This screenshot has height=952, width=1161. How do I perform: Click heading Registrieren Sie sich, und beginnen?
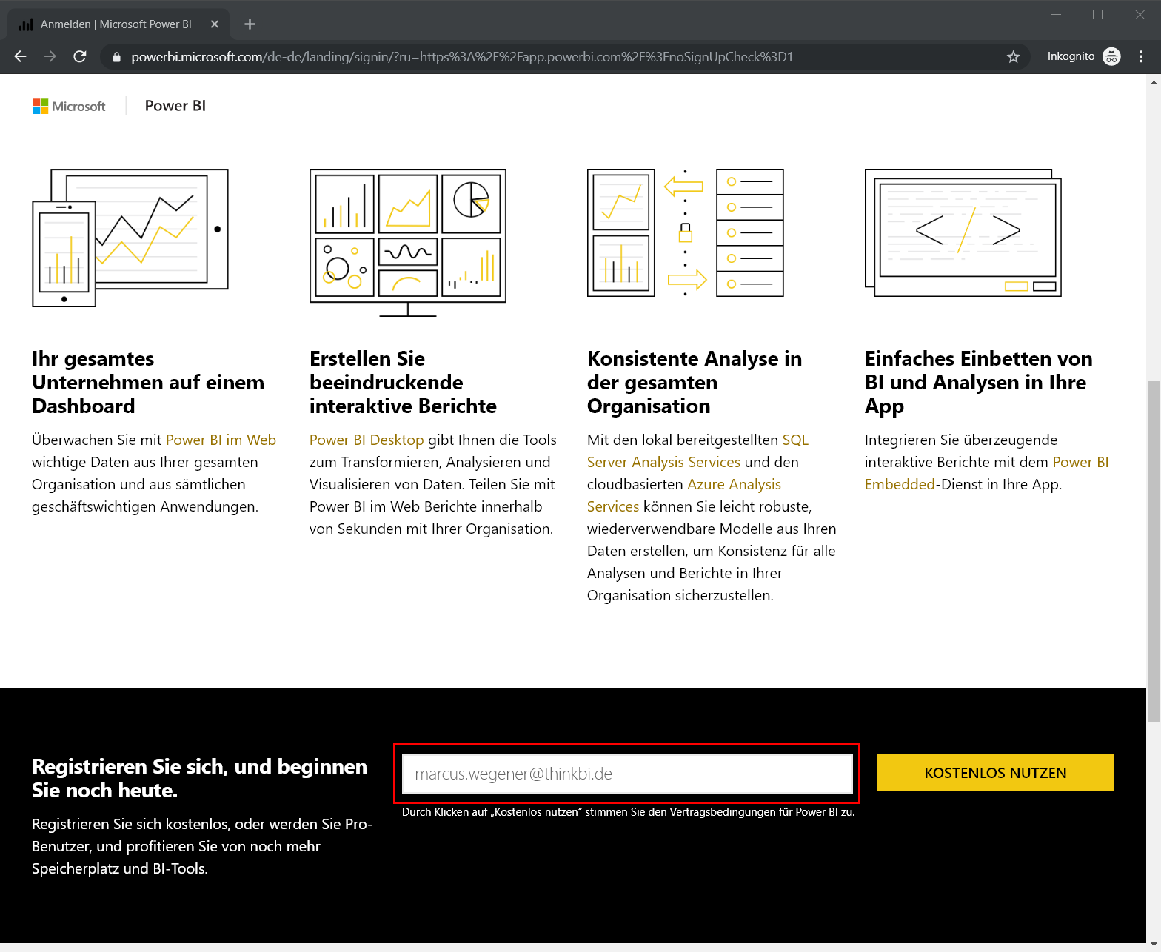[200, 778]
